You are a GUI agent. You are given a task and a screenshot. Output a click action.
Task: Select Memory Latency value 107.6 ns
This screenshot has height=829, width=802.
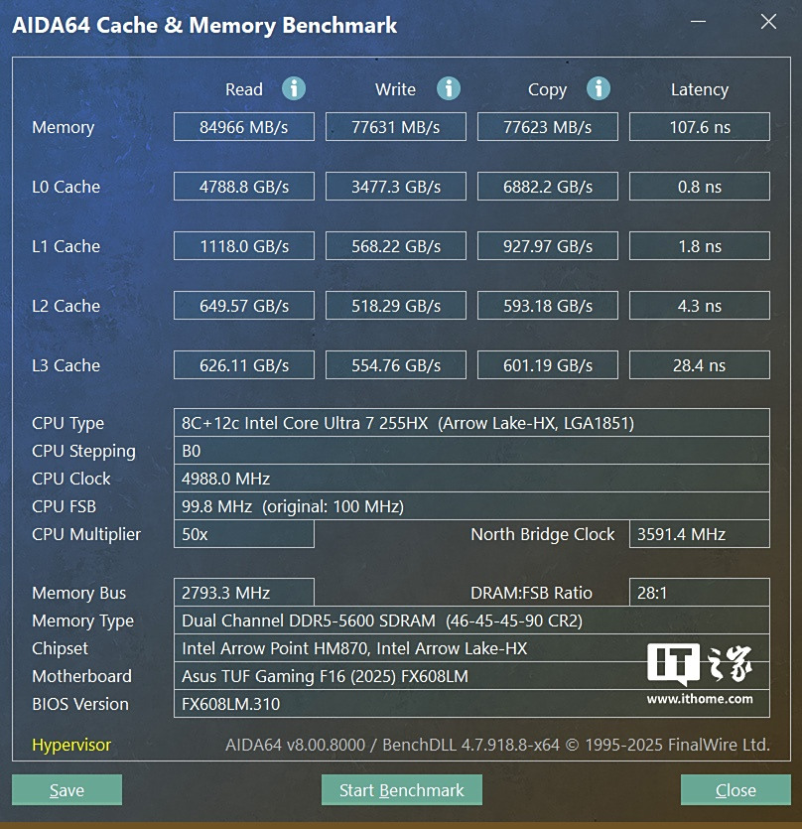tap(700, 127)
